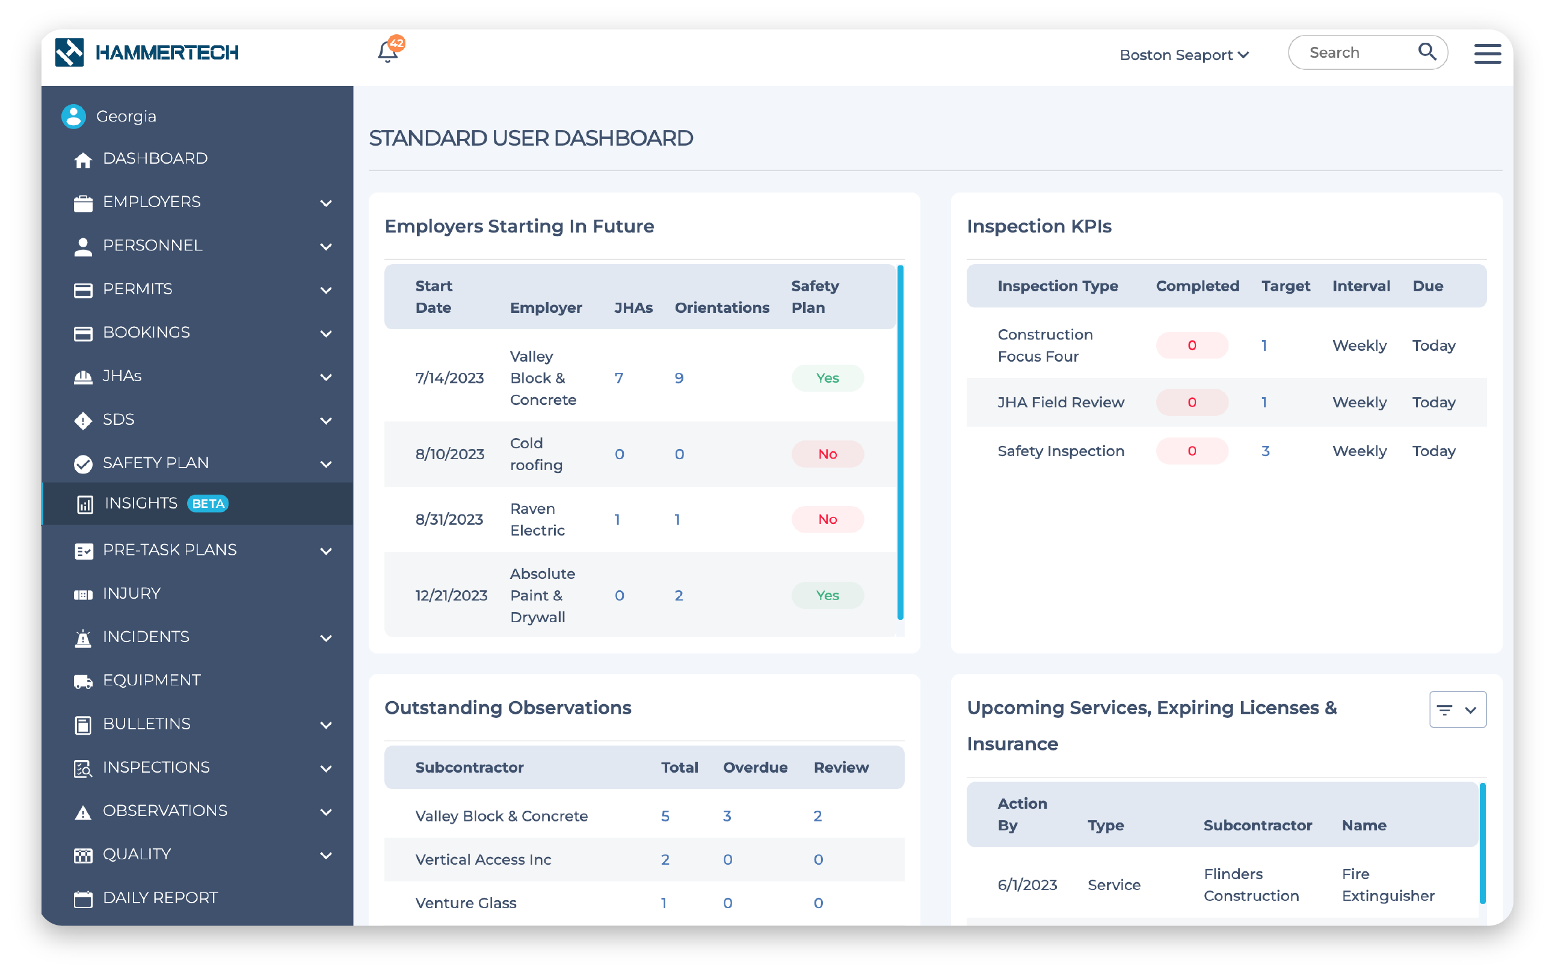Click the employers table blue scrollbar
1552x973 pixels.
click(x=900, y=442)
